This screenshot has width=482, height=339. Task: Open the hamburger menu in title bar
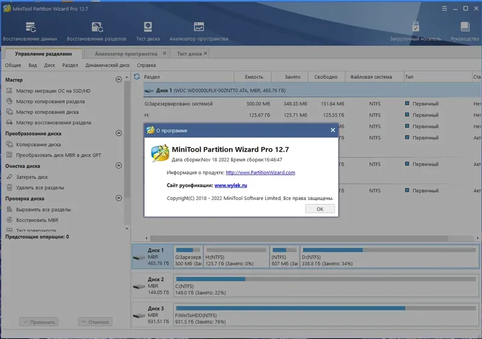click(445, 8)
